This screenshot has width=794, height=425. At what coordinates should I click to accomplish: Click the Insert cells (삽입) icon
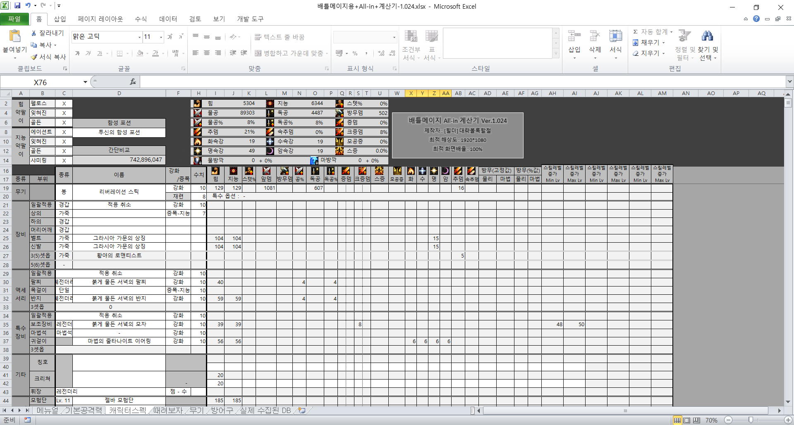pyautogui.click(x=574, y=36)
